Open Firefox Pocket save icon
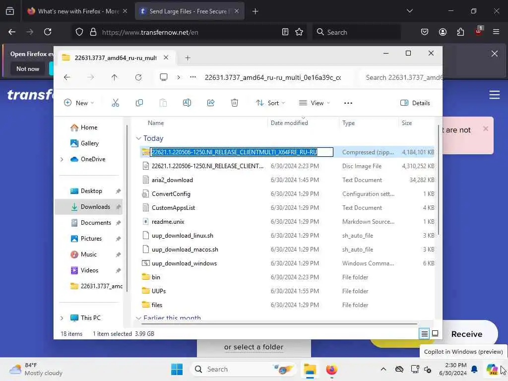The image size is (508, 381). click(x=425, y=32)
